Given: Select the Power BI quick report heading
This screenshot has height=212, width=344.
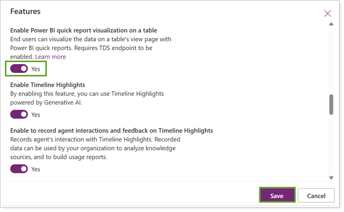Looking at the screenshot, I should coord(84,30).
